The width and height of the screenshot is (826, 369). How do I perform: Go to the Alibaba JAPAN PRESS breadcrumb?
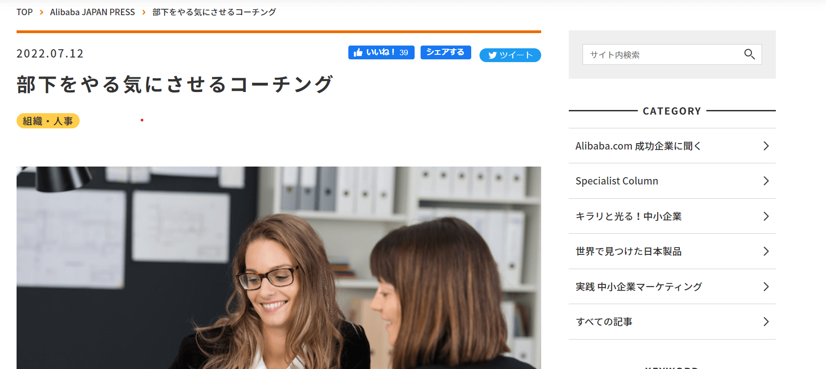[92, 12]
